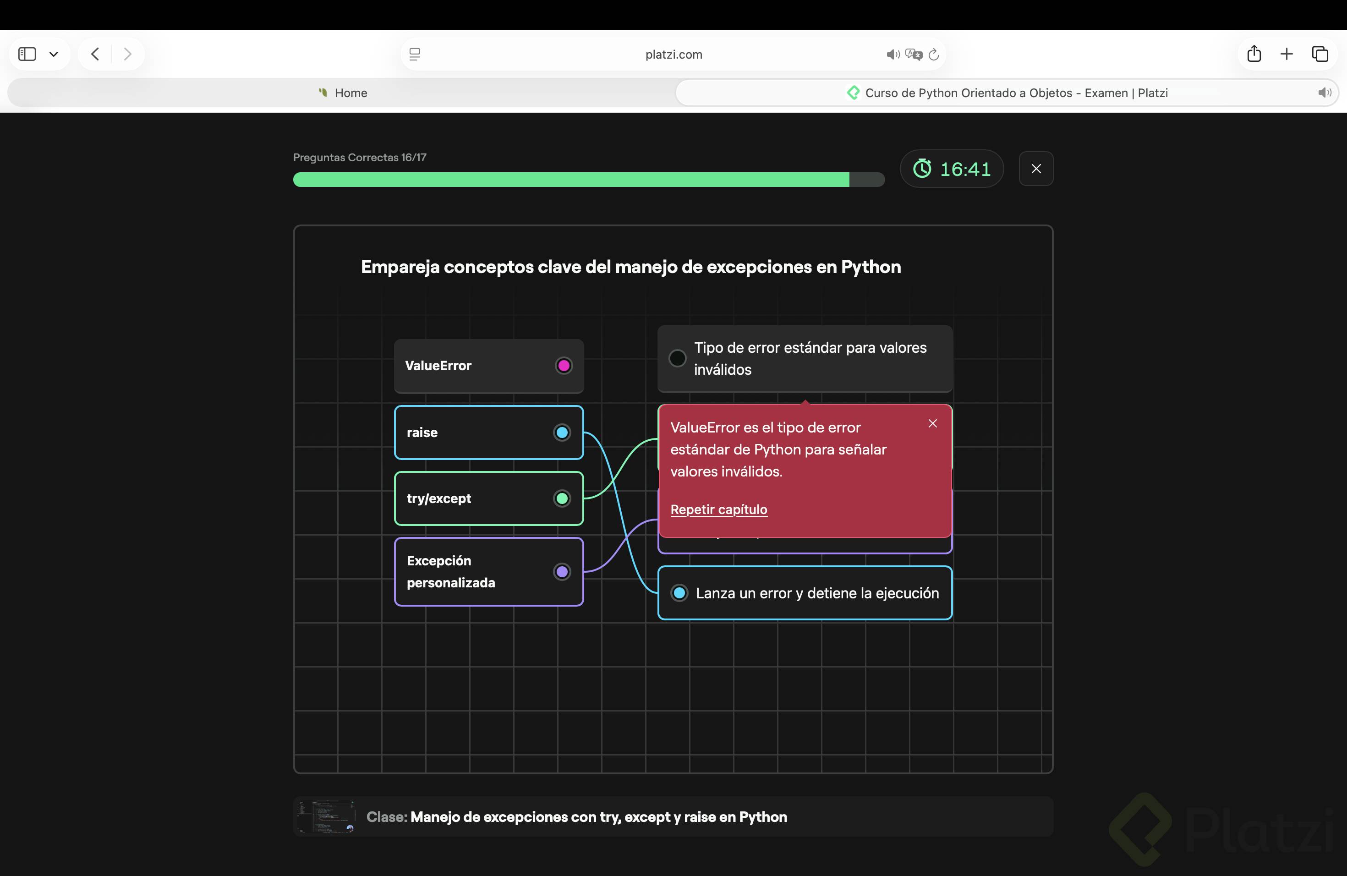1347x876 pixels.
Task: Open a new tab with plus icon
Action: (x=1287, y=54)
